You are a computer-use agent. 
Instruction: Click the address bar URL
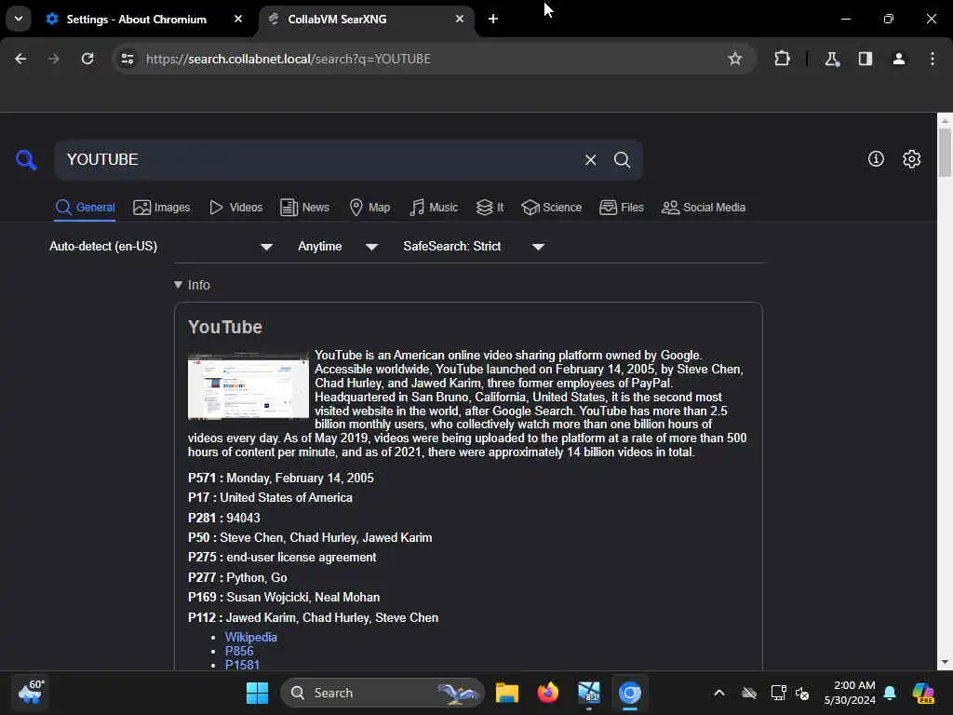[x=289, y=59]
